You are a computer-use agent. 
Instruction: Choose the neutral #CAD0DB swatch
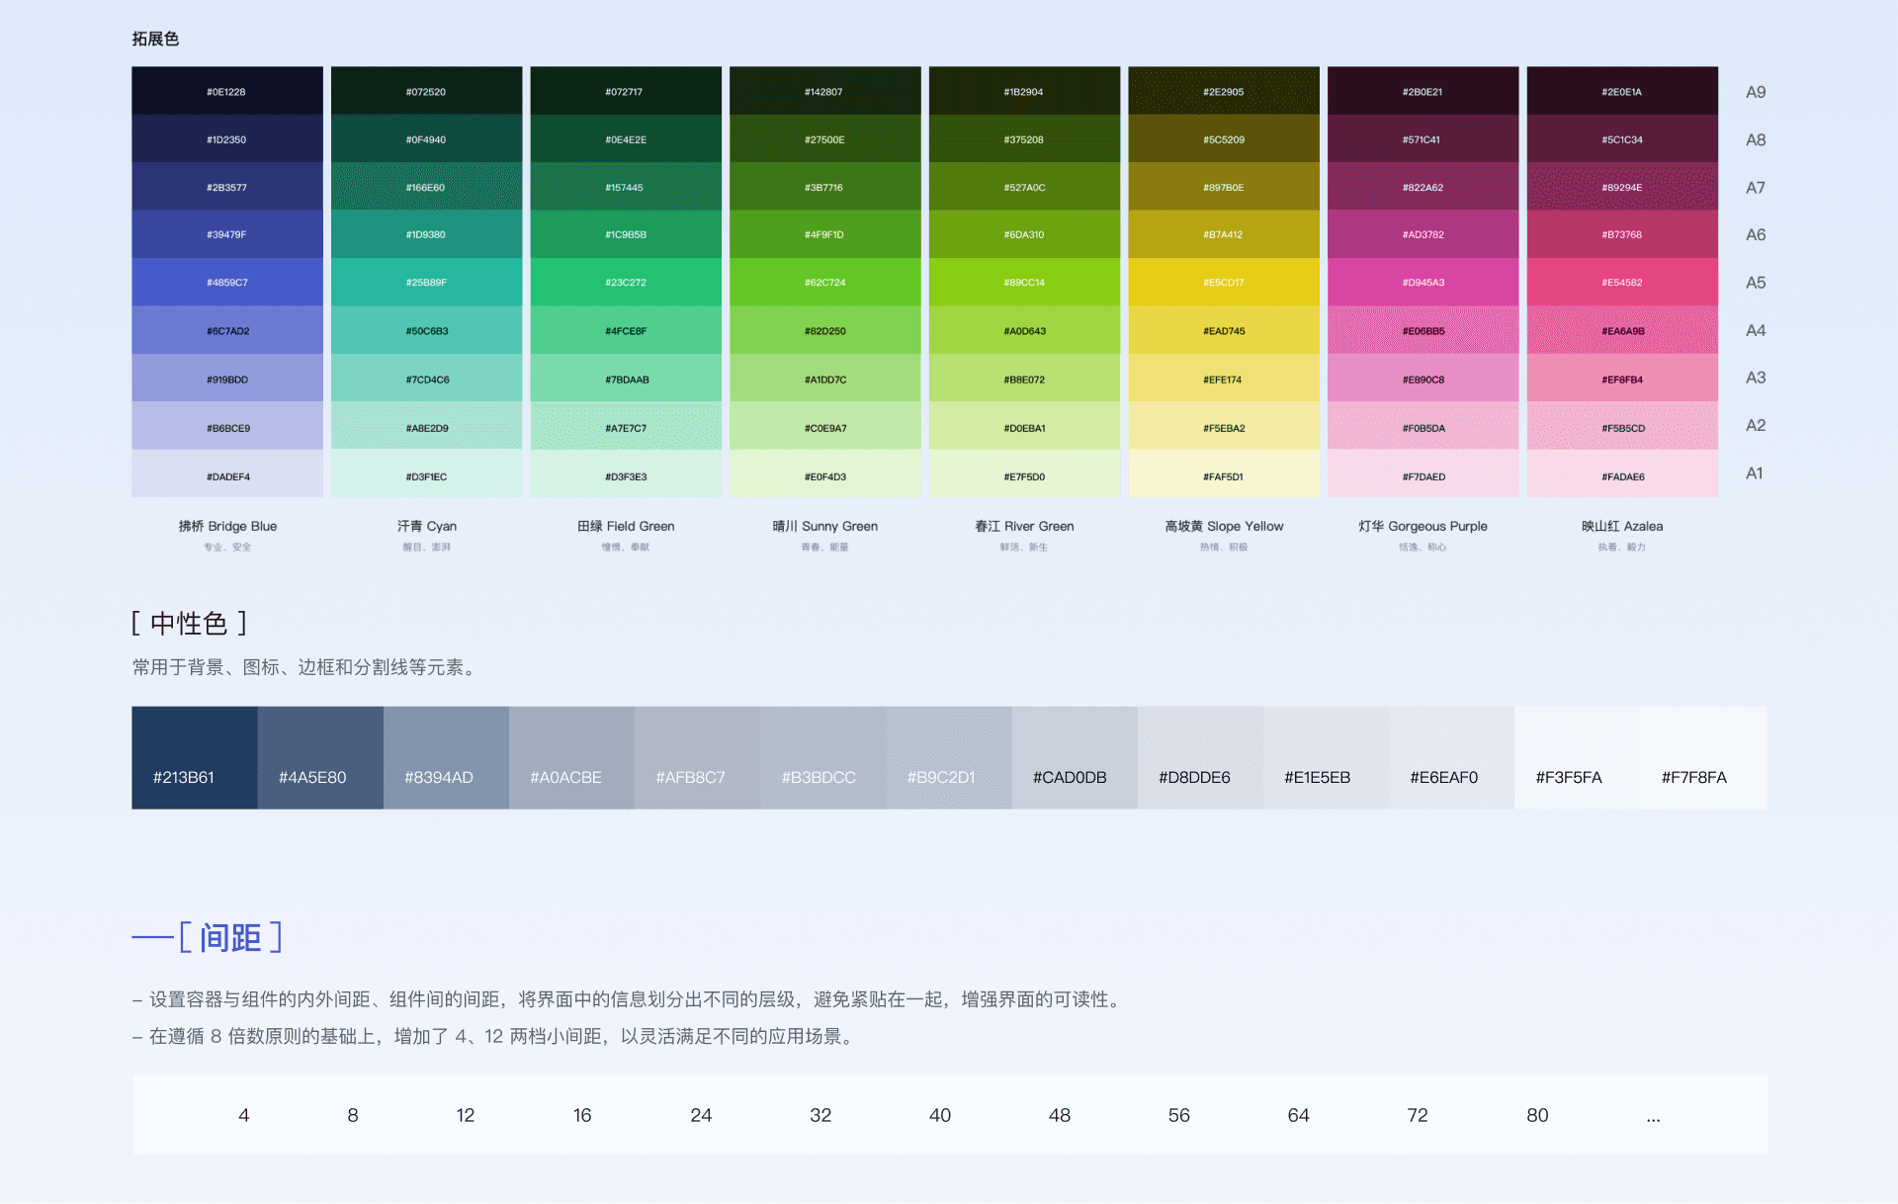tap(1074, 757)
